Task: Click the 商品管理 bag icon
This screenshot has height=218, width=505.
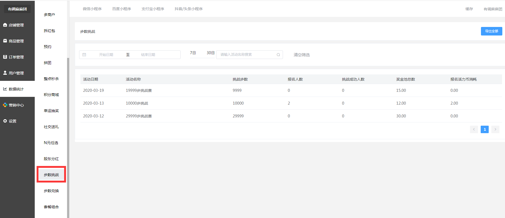Action: coord(5,41)
